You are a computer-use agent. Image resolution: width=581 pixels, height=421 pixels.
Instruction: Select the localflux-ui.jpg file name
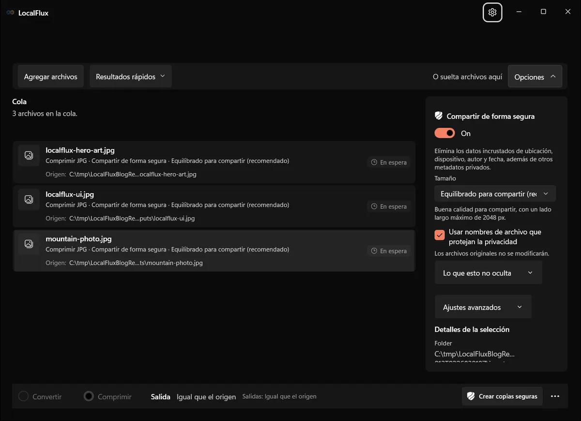(x=70, y=194)
